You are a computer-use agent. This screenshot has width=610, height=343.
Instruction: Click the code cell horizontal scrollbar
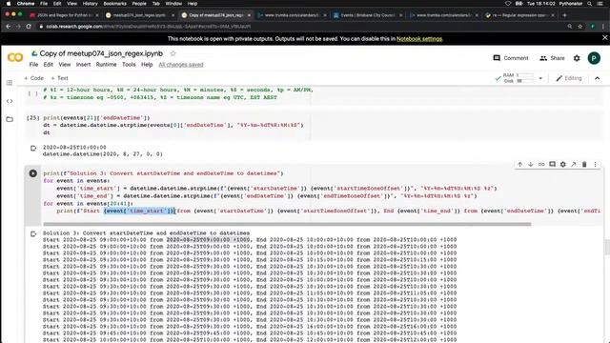point(287,224)
